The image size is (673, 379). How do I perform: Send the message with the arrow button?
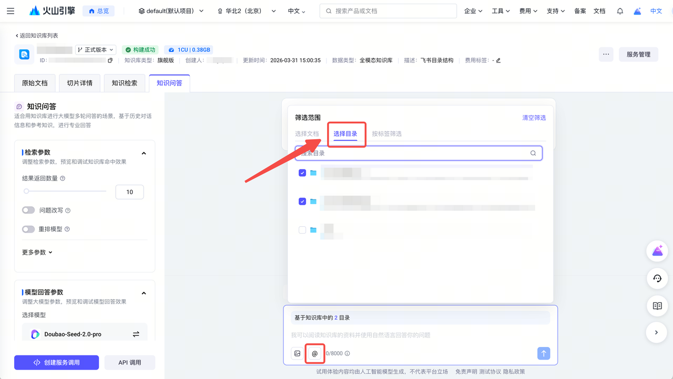pyautogui.click(x=544, y=353)
